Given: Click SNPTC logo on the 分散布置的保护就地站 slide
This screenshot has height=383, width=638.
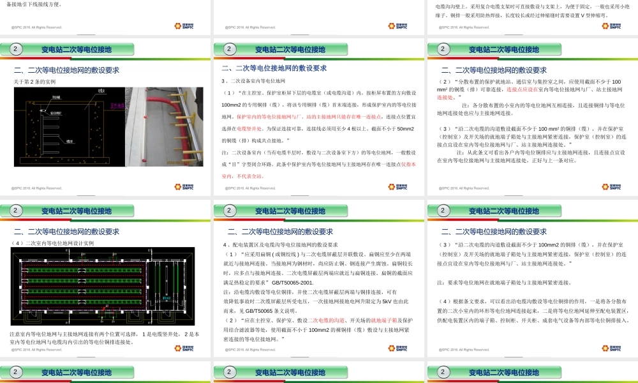Looking at the screenshot, I should 612,187.
